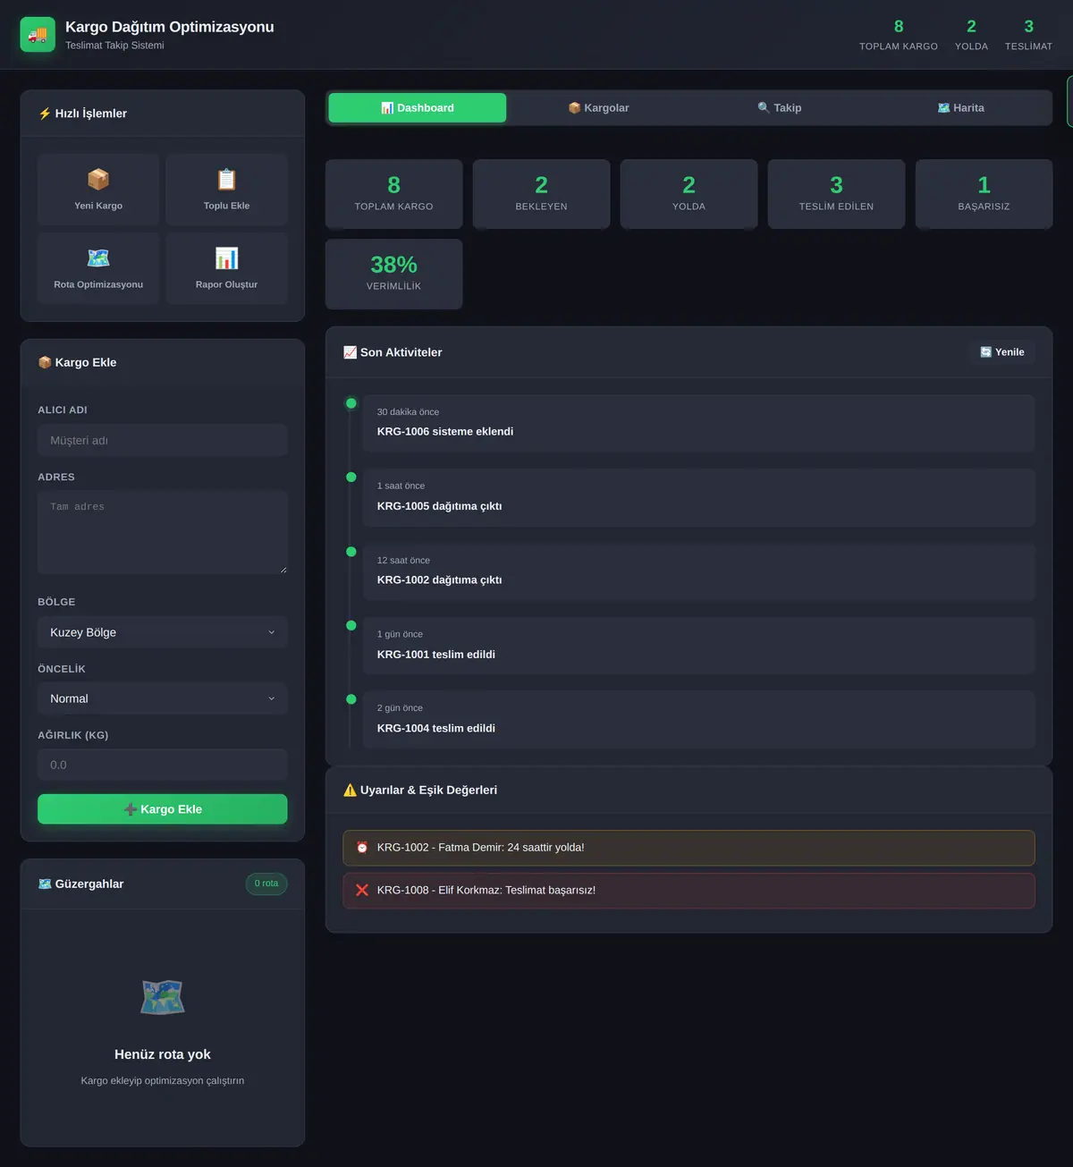Open the Harita tab
Screen dimensions: 1073x1167
point(960,107)
